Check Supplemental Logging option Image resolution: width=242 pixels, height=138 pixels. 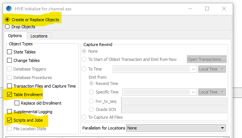click(x=9, y=111)
